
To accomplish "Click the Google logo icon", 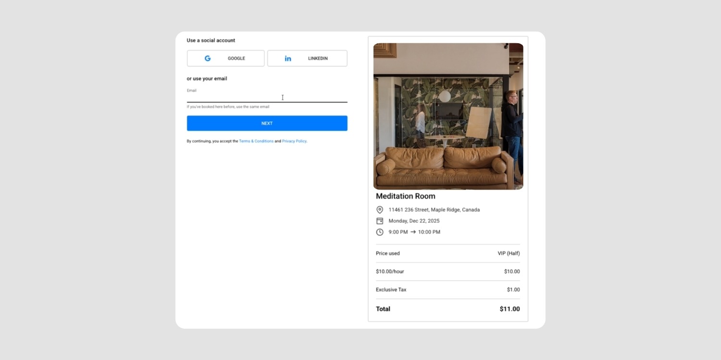I will tap(208, 59).
